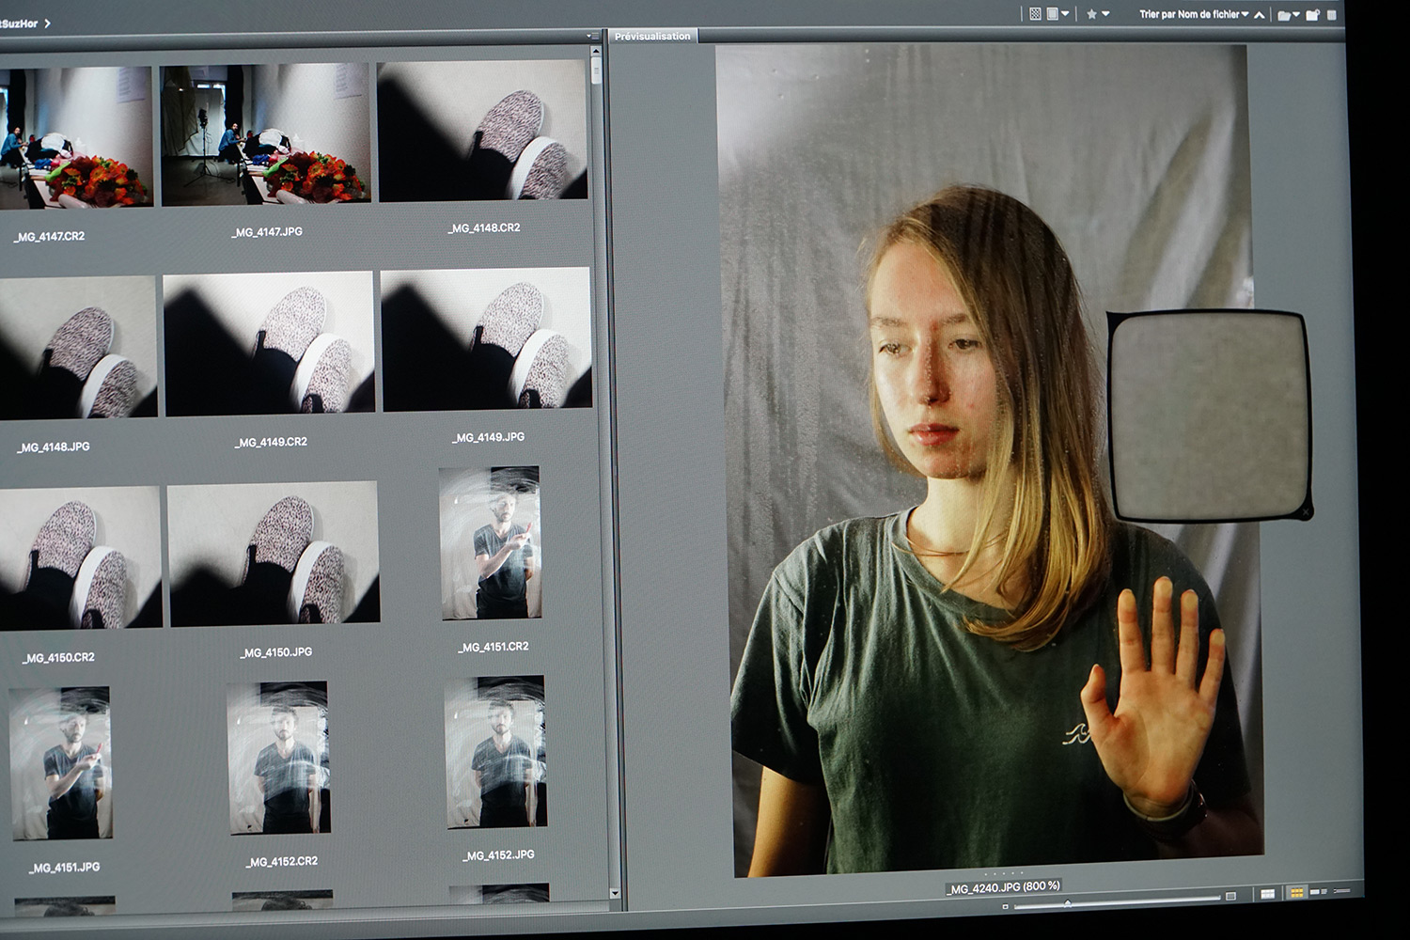Select thumbnail _MG_4148.CR2
This screenshot has width=1410, height=940.
point(482,130)
